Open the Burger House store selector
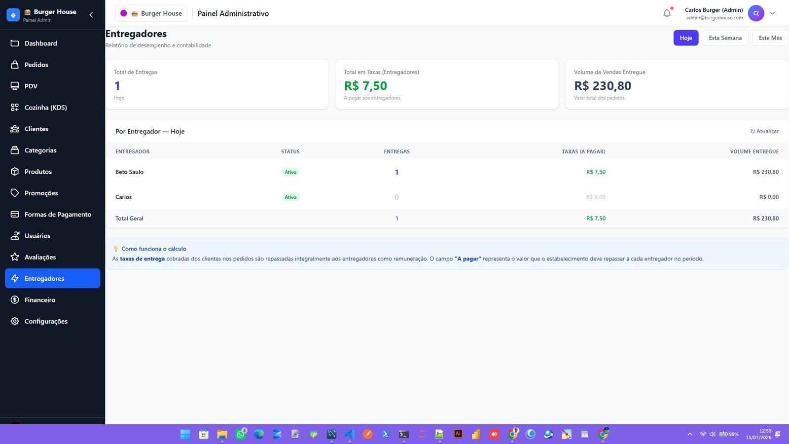Image resolution: width=789 pixels, height=444 pixels. tap(151, 13)
